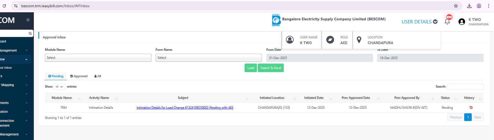Sort by Initiated Date column arrows
This screenshot has width=494, height=140.
point(331,99)
